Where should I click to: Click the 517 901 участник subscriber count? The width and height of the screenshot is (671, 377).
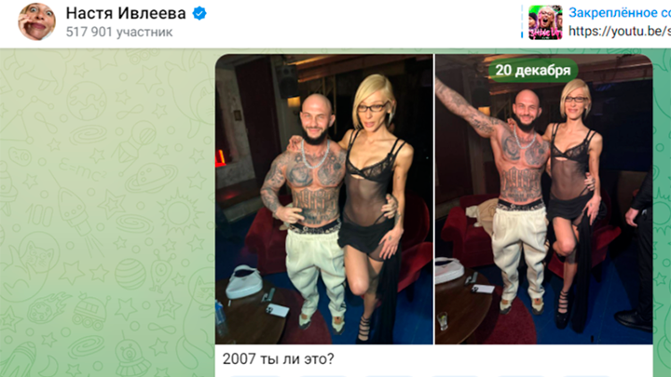pyautogui.click(x=119, y=32)
